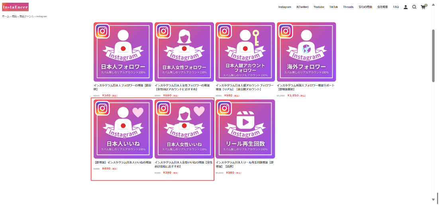Open the search icon in header
This screenshot has height=205, width=439.
(414, 7)
